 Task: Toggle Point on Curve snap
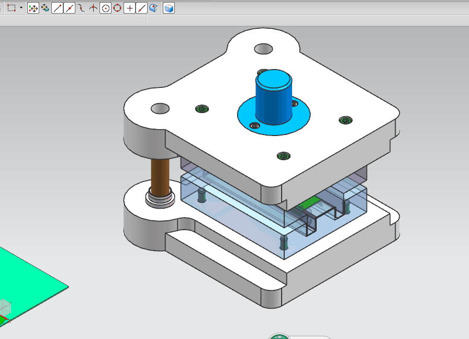pyautogui.click(x=141, y=8)
